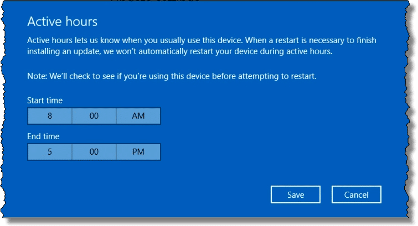Change the Start time AM selector
Screen dimensions: 418x226
138,116
